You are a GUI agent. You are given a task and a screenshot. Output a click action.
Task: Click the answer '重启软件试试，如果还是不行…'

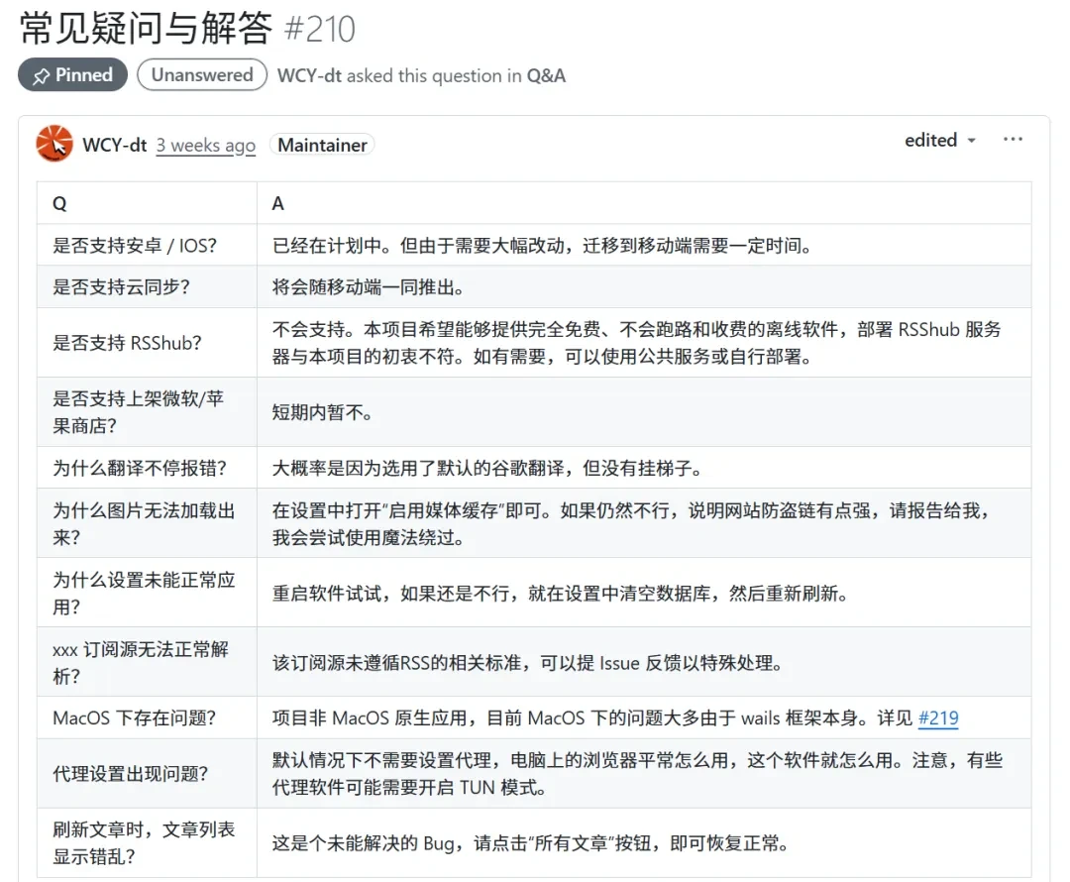click(560, 594)
